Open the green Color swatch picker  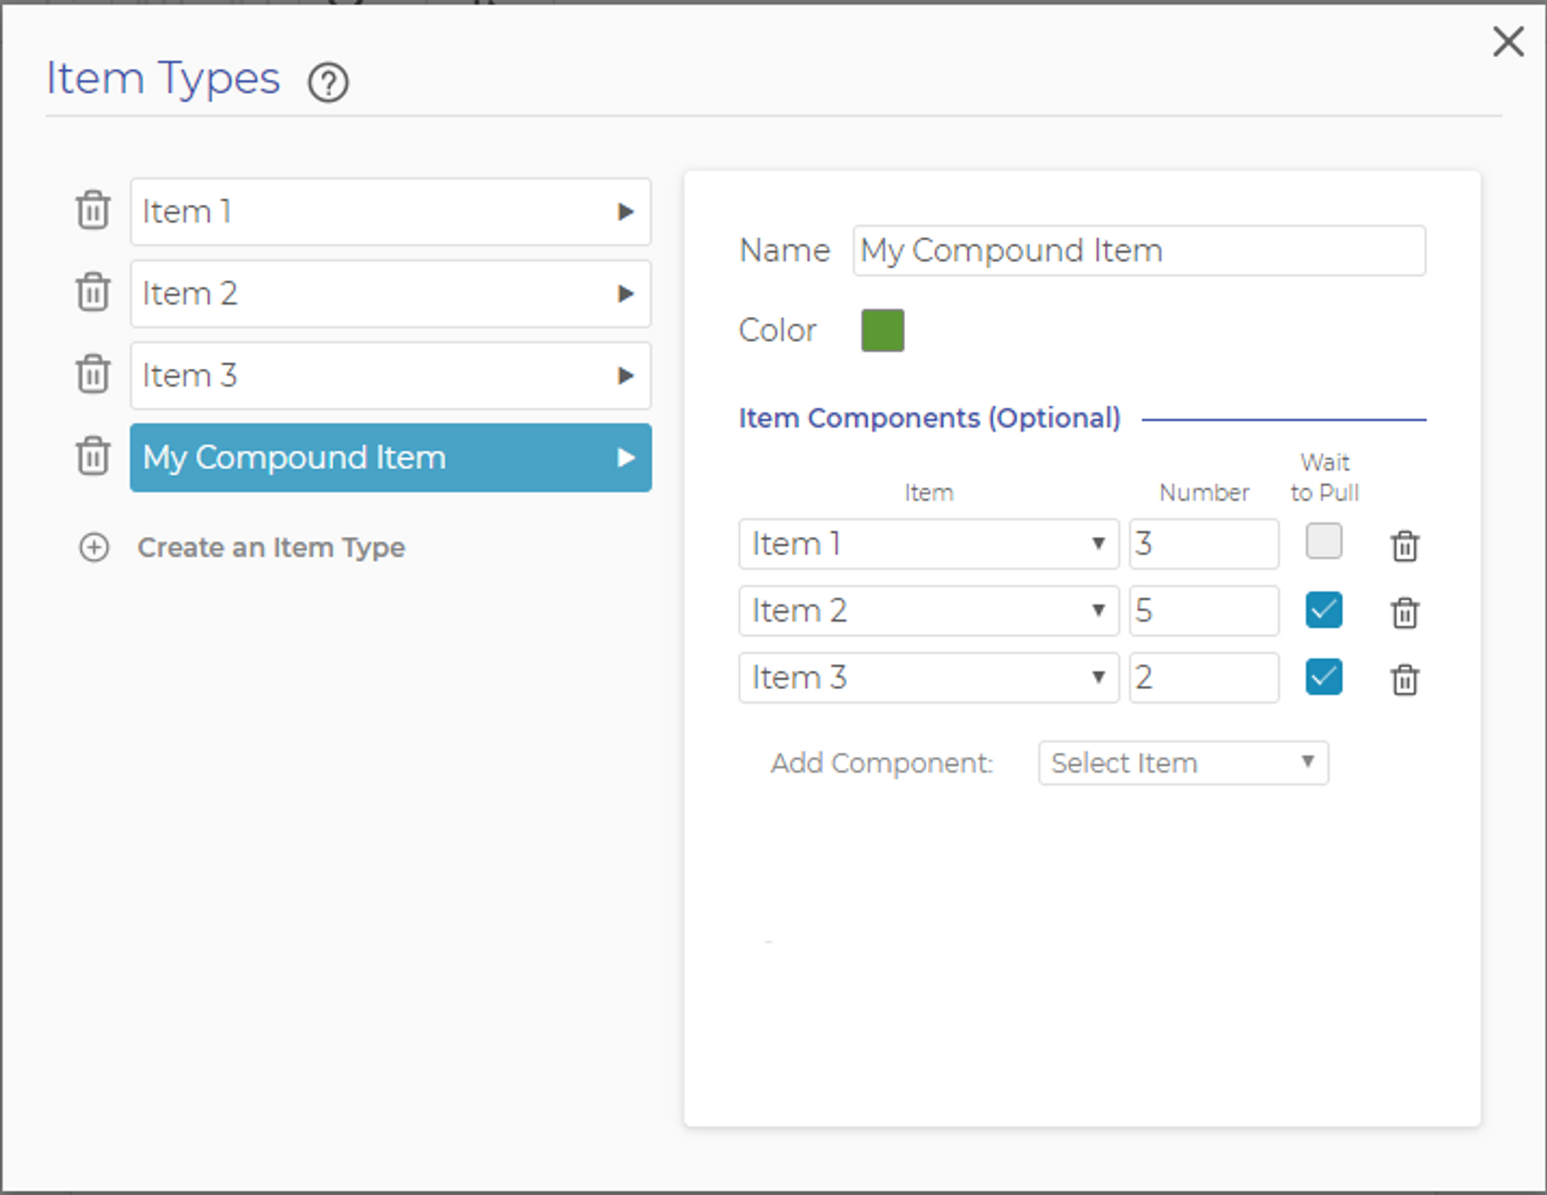pos(882,331)
